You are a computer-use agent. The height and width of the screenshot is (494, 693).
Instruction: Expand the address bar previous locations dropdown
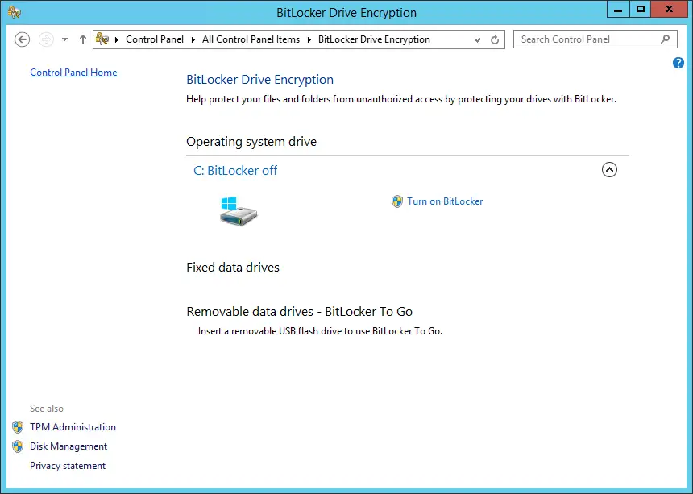point(478,39)
